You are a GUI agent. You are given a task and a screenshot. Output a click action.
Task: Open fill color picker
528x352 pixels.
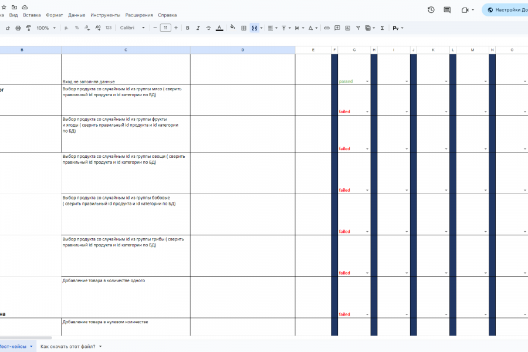[232, 28]
